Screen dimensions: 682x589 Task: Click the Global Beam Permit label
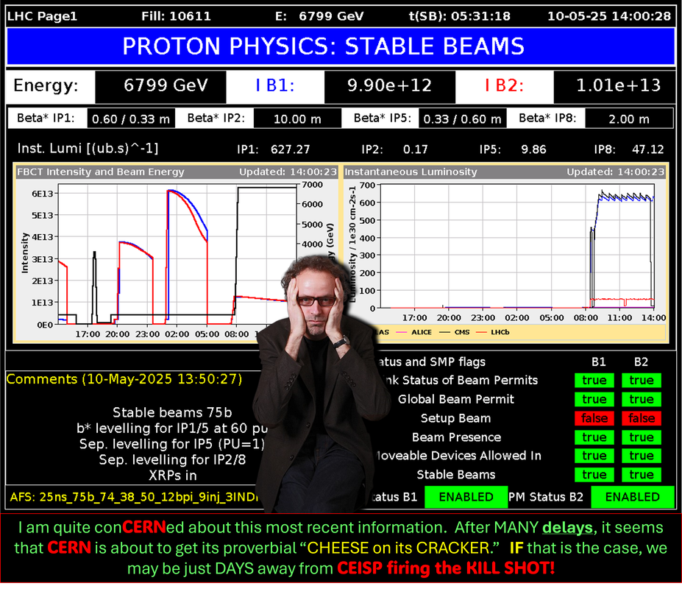click(x=456, y=399)
